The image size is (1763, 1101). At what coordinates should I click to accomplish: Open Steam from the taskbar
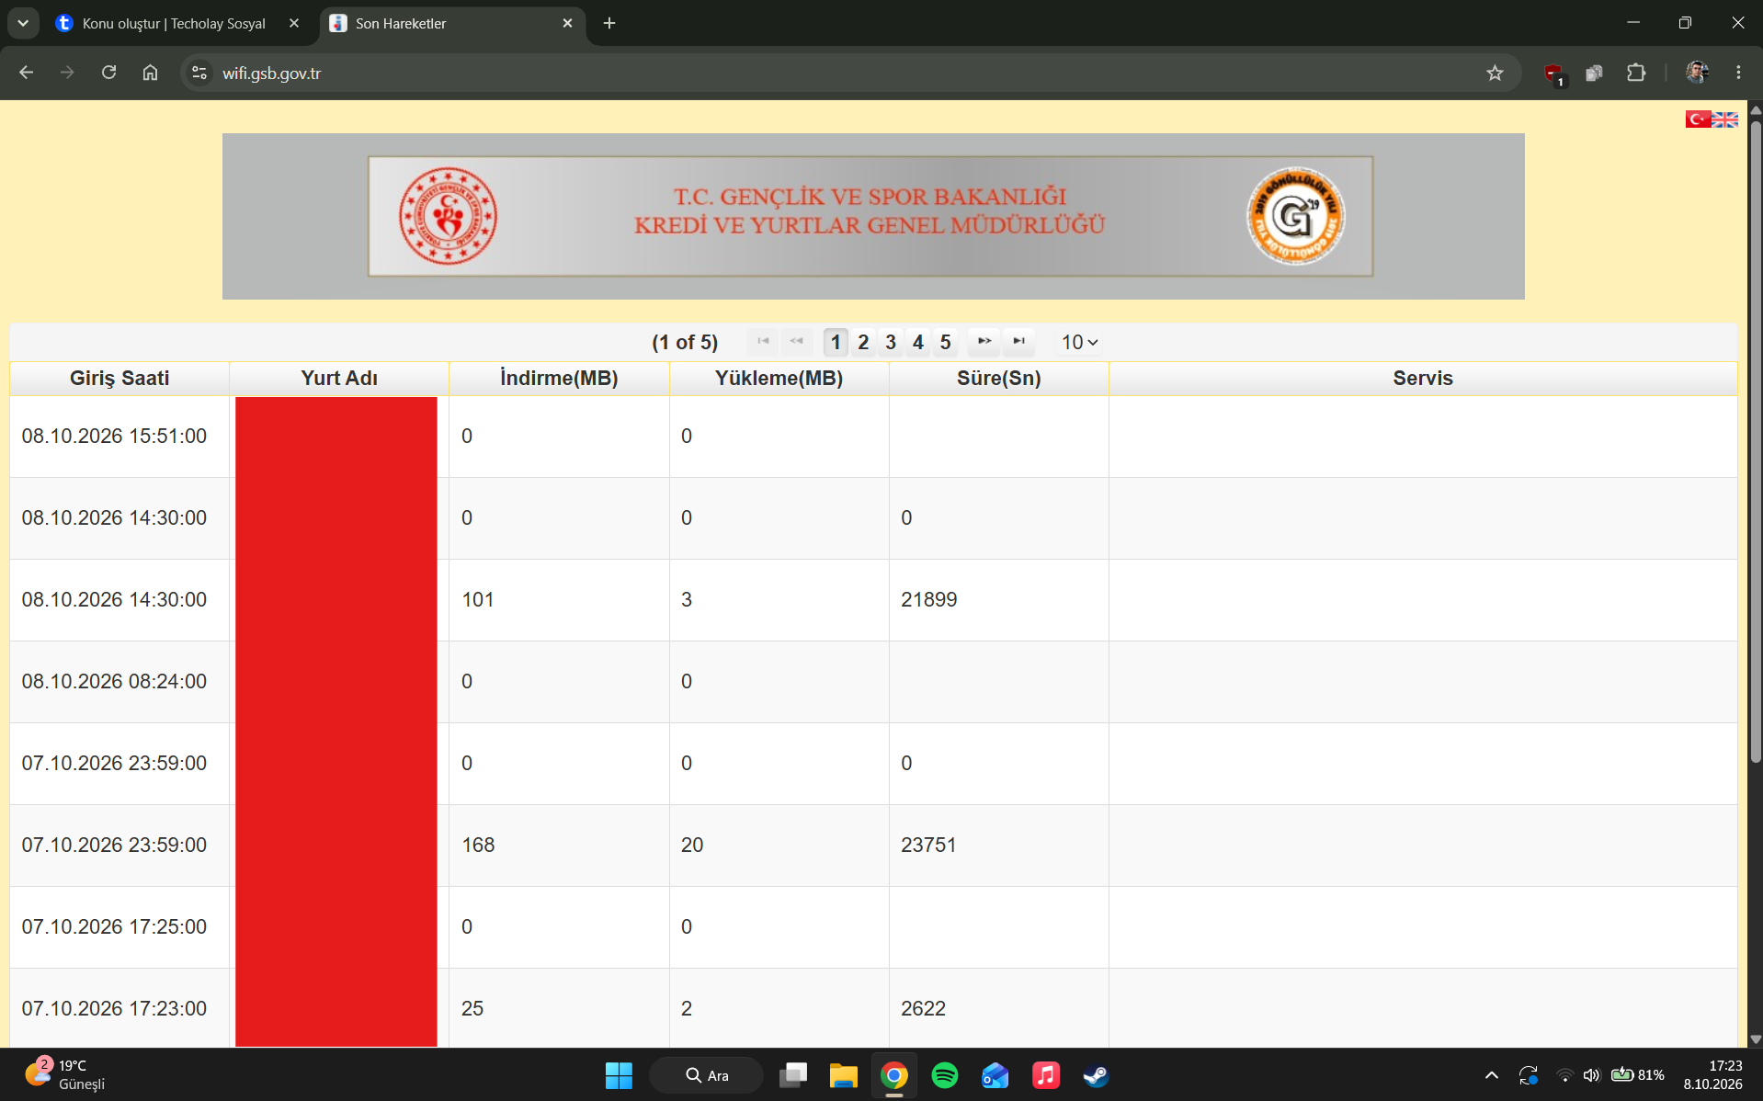coord(1096,1075)
